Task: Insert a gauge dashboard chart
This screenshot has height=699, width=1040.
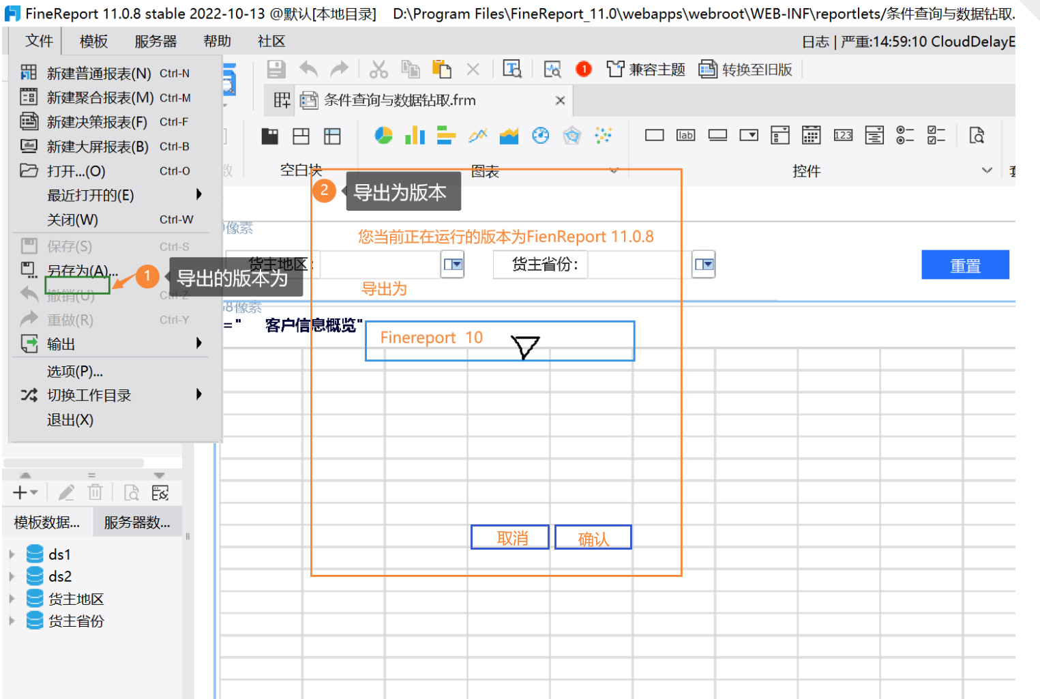Action: pos(540,136)
